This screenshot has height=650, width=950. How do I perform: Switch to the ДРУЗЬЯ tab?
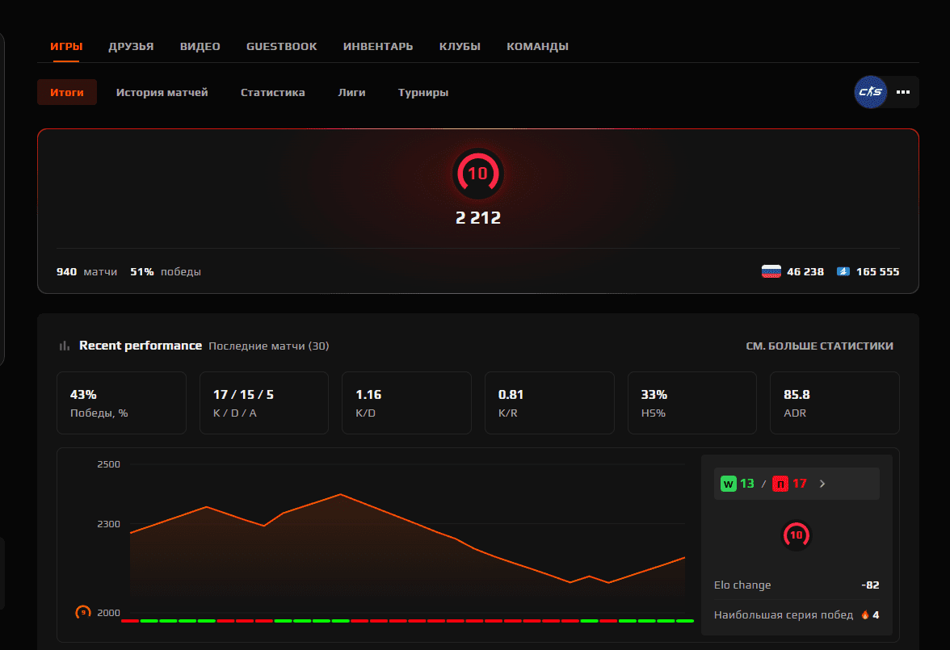point(131,46)
